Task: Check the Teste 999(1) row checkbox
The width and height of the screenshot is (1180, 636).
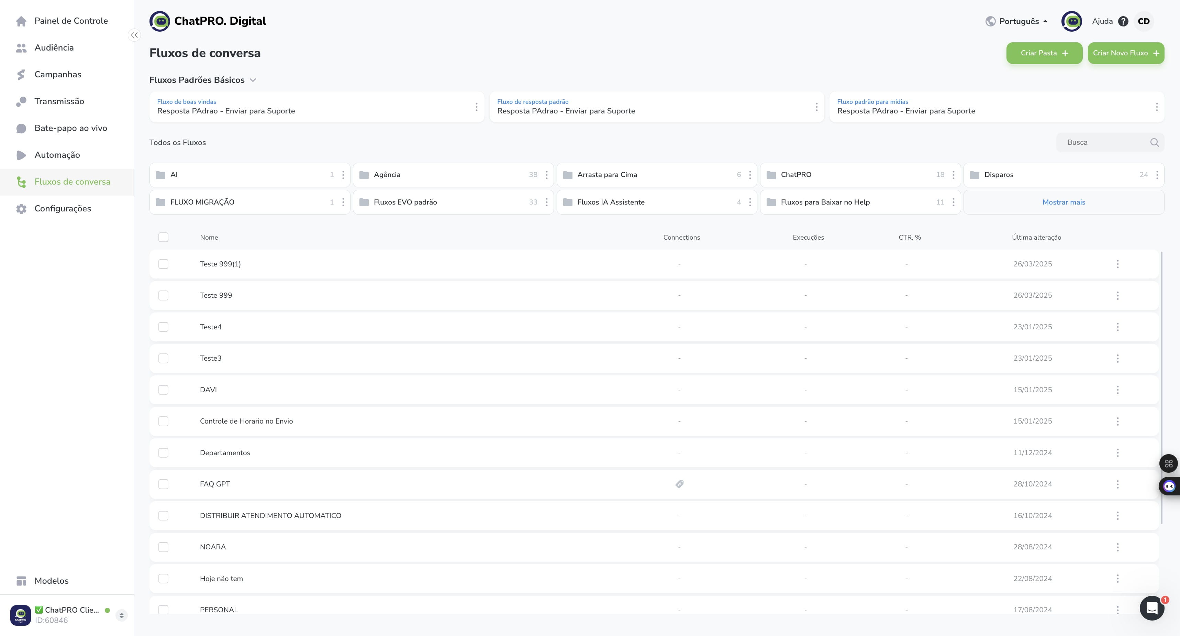Action: point(164,264)
